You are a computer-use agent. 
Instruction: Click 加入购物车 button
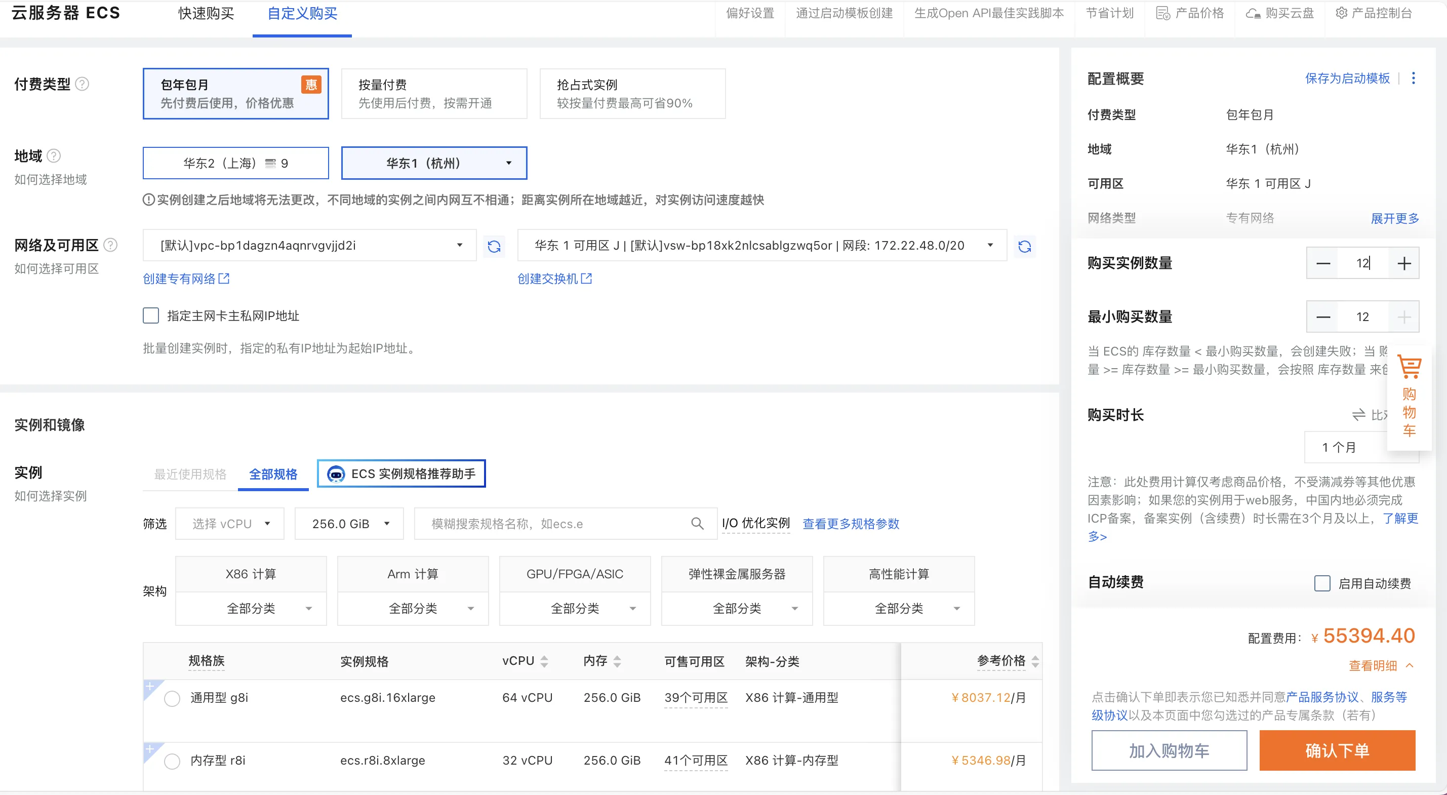pyautogui.click(x=1169, y=750)
